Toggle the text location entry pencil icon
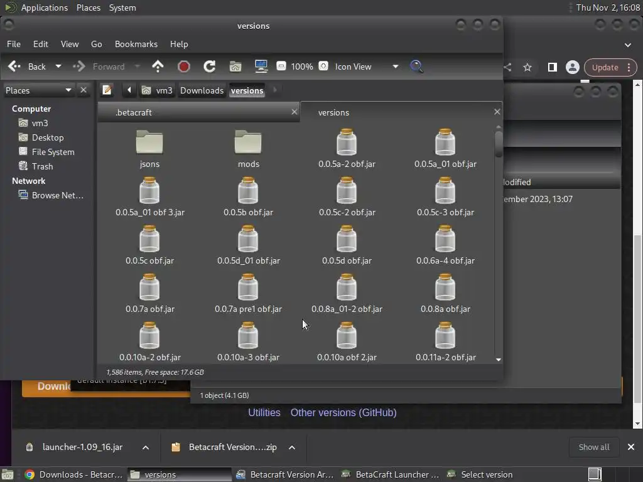The image size is (643, 482). click(107, 90)
